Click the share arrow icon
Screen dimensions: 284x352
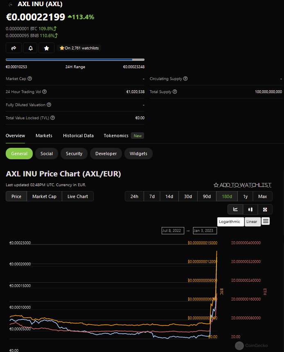(x=14, y=48)
